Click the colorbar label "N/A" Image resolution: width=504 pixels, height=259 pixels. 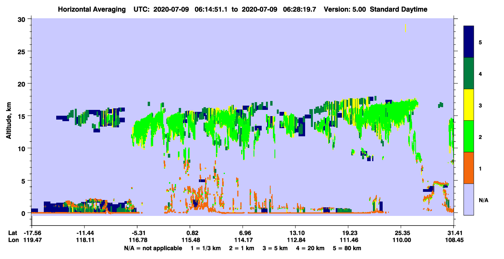483,200
